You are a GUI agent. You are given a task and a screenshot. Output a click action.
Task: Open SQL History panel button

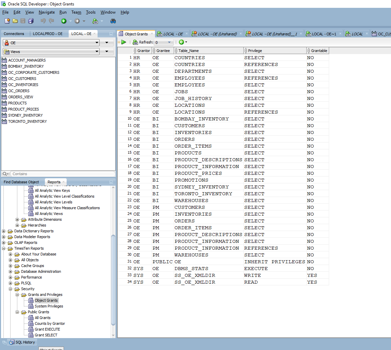(x=22, y=342)
